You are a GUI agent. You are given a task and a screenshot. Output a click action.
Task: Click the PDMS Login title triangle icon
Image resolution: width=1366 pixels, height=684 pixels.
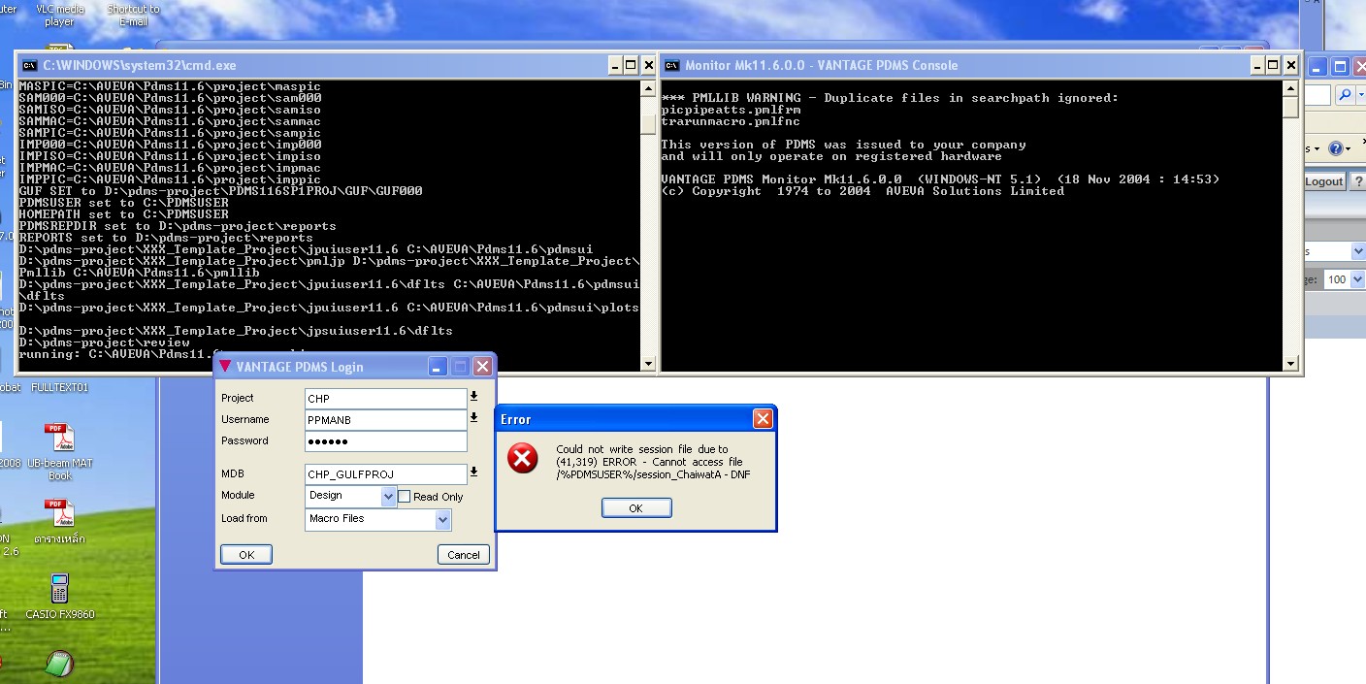[x=225, y=366]
